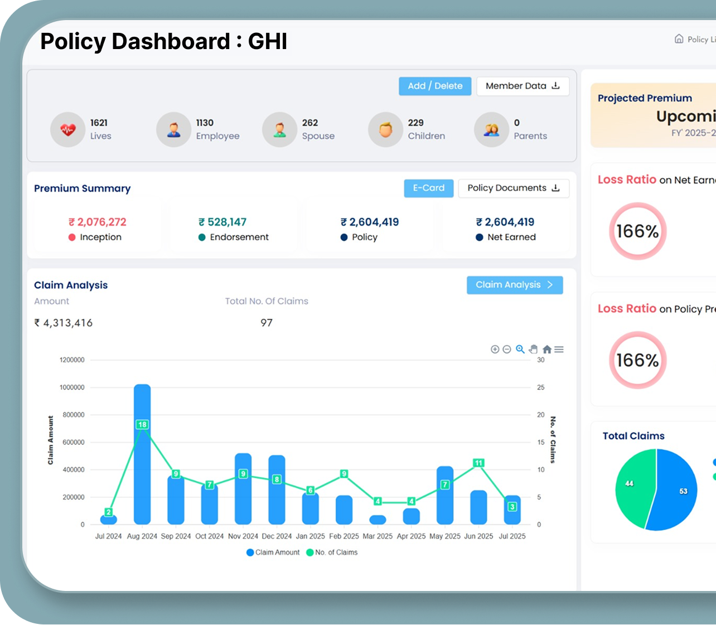Open the chart hamburger menu icon

click(559, 349)
